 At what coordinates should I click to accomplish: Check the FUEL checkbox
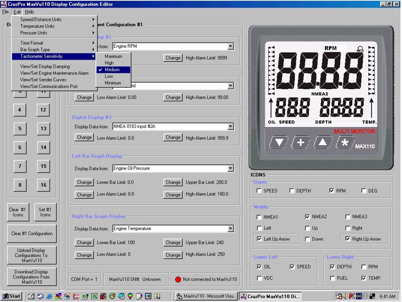pos(333,278)
